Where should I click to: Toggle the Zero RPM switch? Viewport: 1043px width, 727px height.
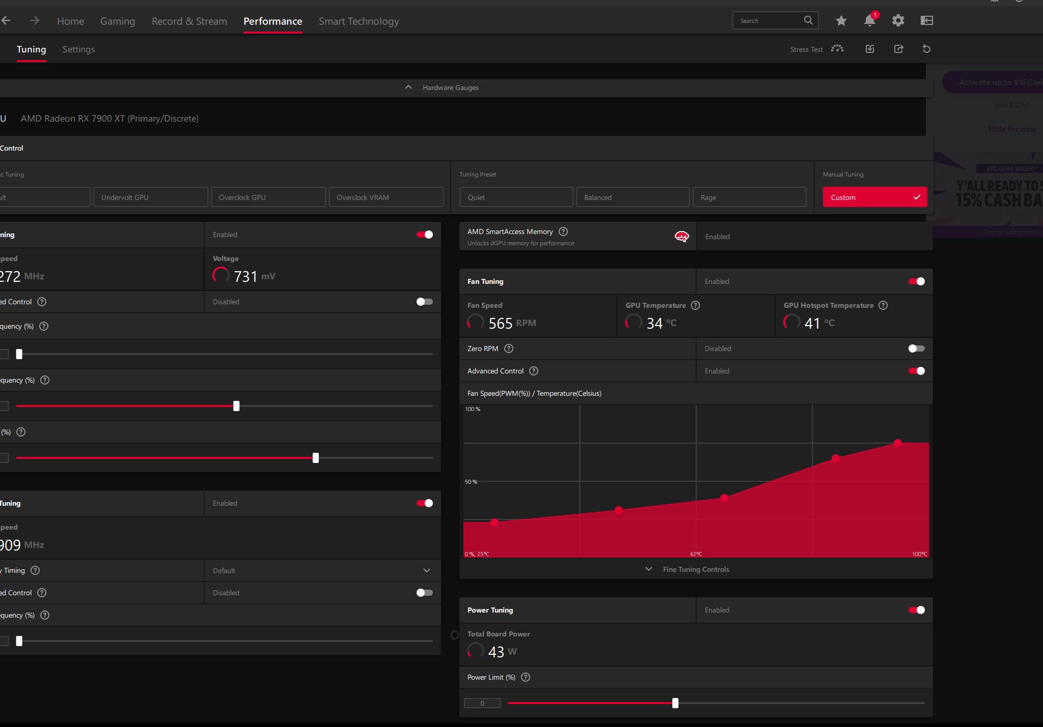tap(917, 348)
